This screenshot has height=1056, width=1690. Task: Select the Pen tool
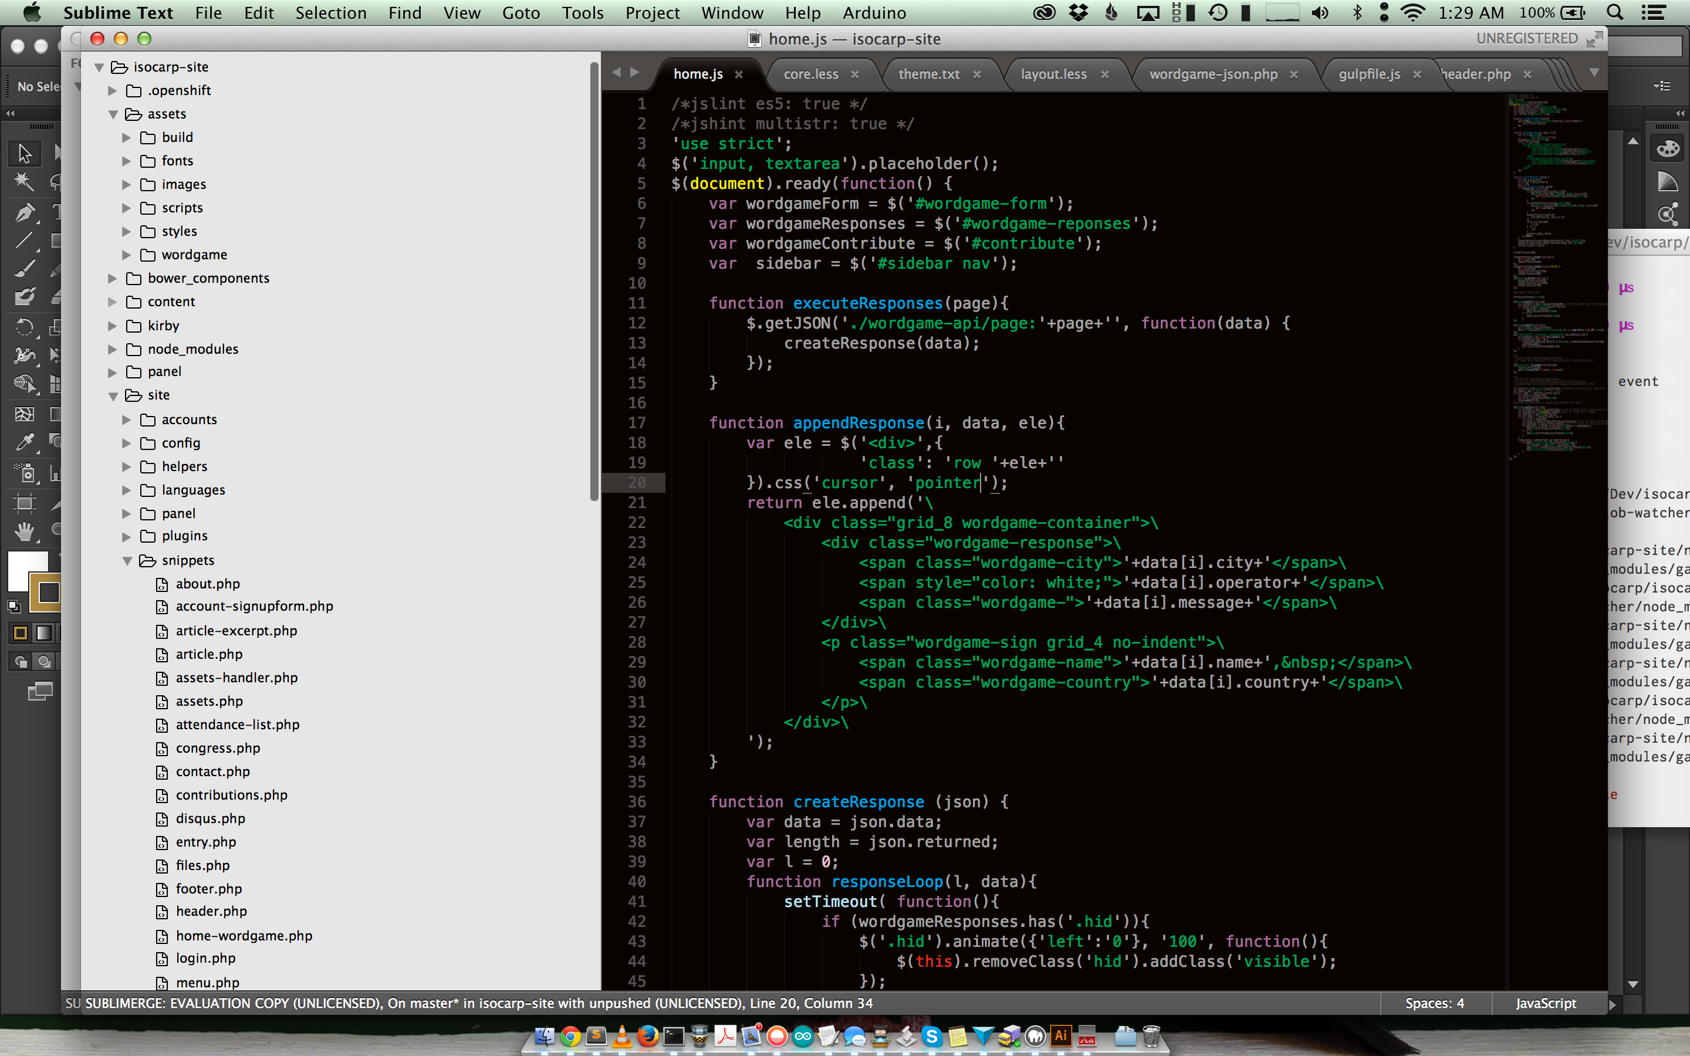[x=23, y=212]
